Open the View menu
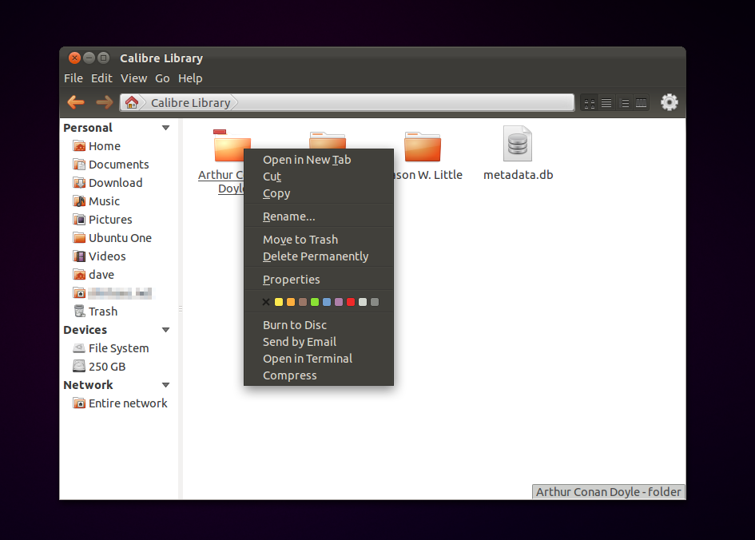Screen dimensions: 755x540 (134, 78)
